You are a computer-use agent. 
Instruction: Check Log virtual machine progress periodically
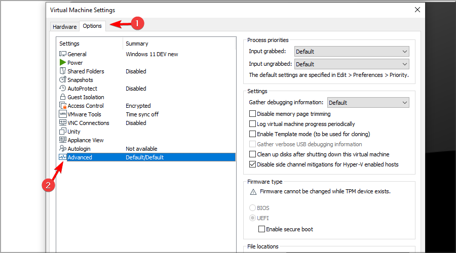(x=253, y=124)
